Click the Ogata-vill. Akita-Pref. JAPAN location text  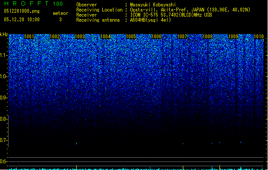(190, 10)
